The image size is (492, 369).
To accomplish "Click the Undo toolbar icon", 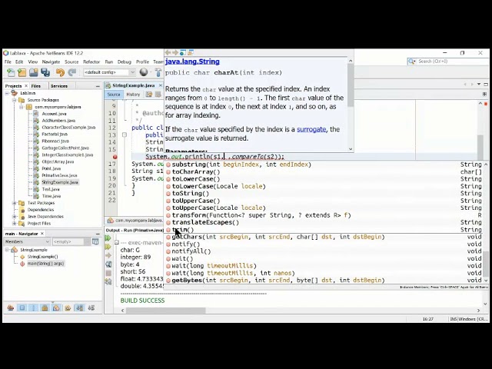I will click(60, 72).
